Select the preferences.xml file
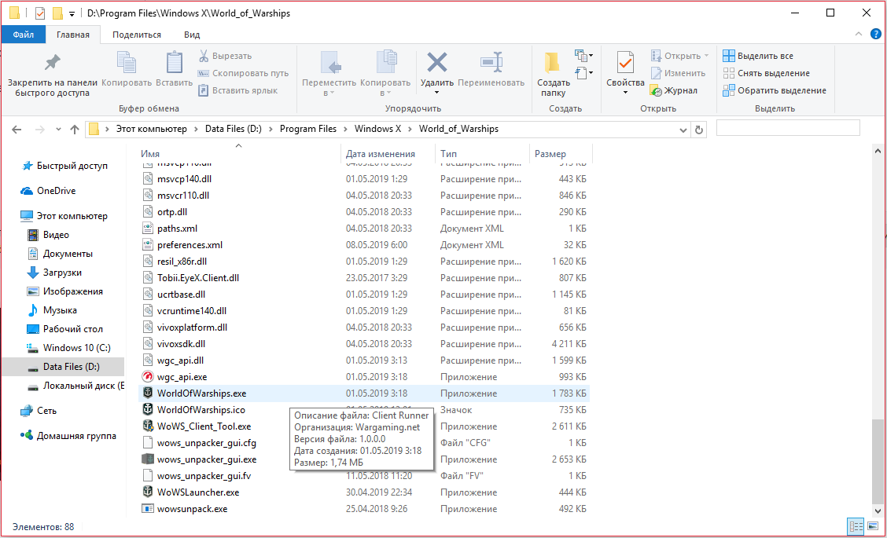The image size is (887, 538). (364, 245)
